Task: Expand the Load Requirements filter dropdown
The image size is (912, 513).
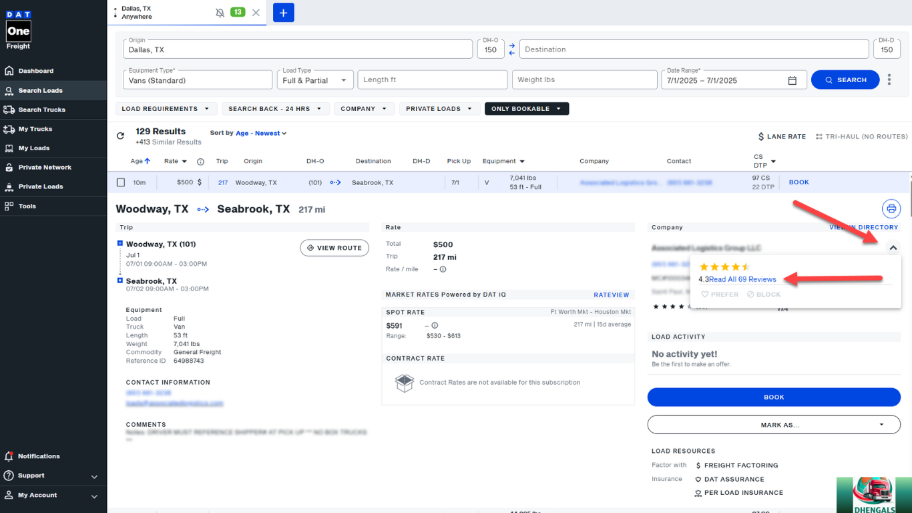Action: point(165,109)
